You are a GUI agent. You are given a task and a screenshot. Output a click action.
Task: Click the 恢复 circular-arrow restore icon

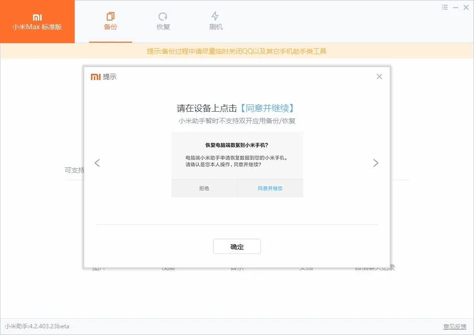pyautogui.click(x=163, y=15)
